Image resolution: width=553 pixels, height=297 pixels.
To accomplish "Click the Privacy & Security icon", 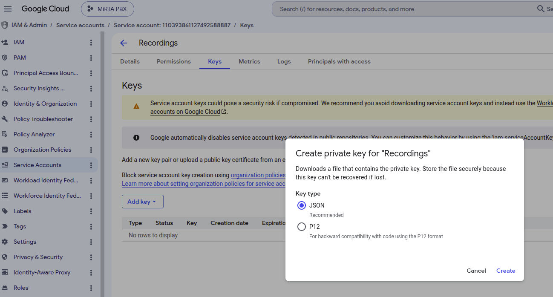I will pyautogui.click(x=5, y=257).
